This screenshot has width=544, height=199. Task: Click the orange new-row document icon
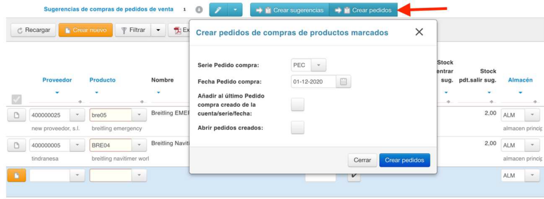click(x=16, y=176)
